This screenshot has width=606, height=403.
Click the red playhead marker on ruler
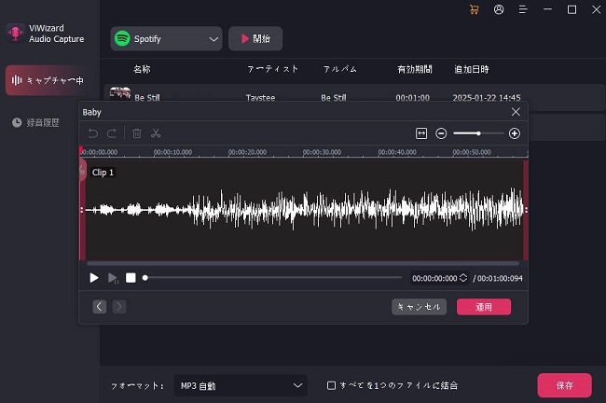point(81,150)
